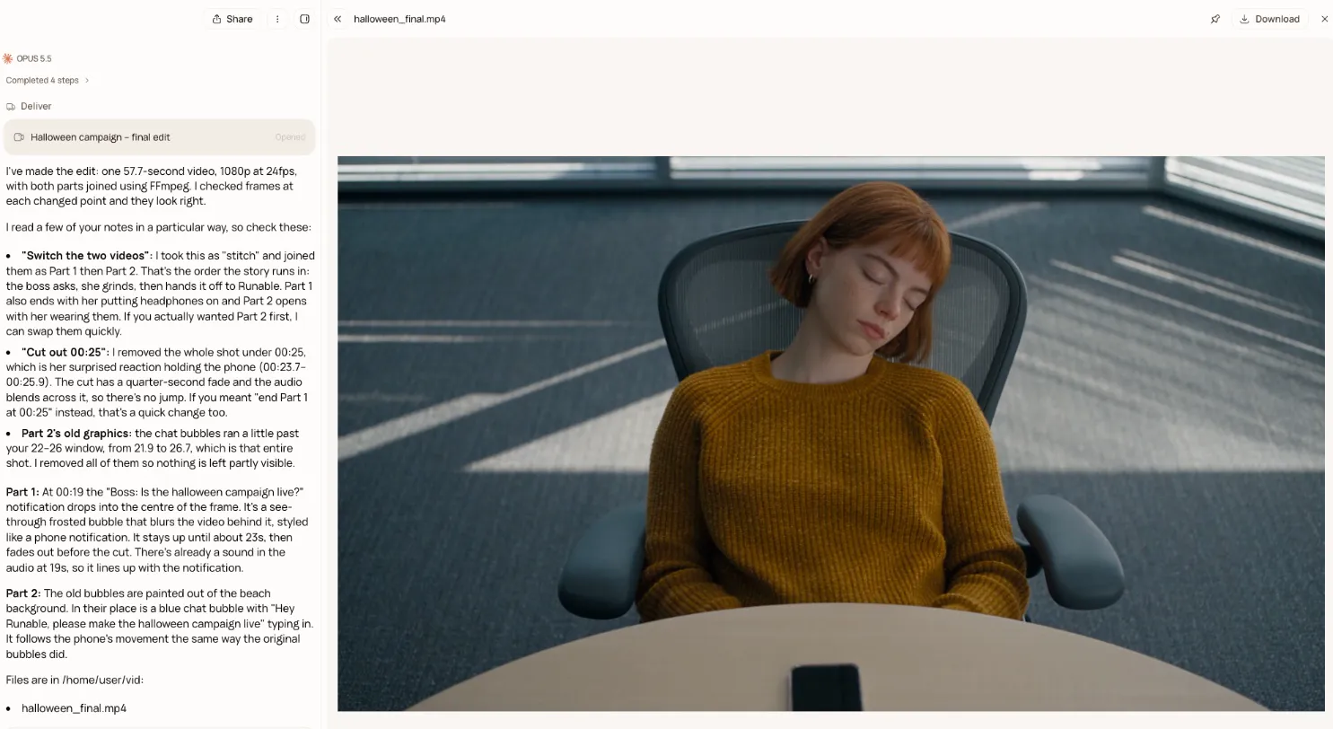Image resolution: width=1333 pixels, height=729 pixels.
Task: Click the "Switch the two videos" bold text
Action: 87,256
